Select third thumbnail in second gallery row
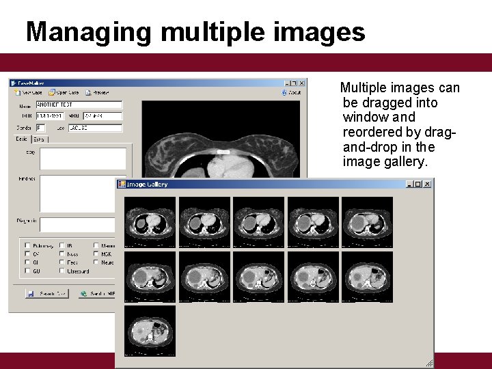 [x=258, y=277]
